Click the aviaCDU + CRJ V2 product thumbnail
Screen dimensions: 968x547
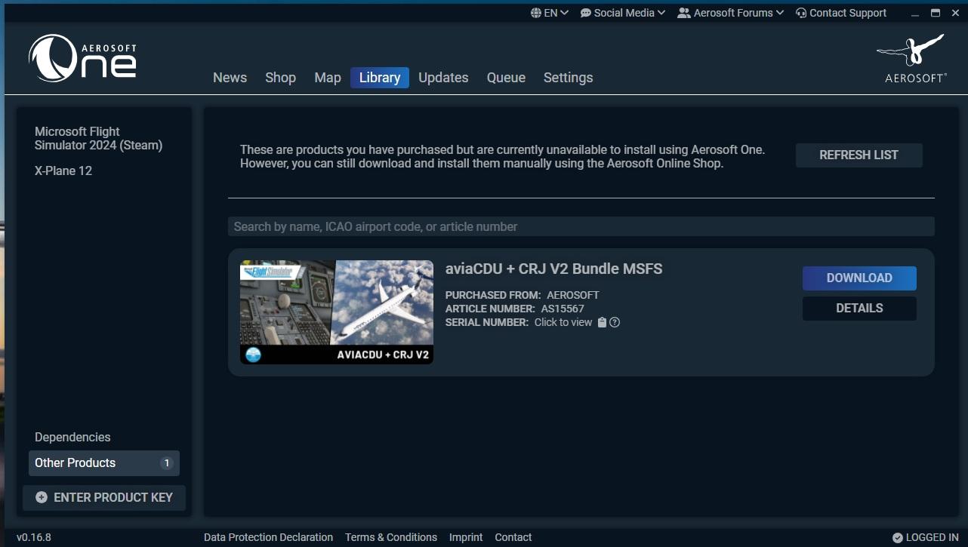tap(337, 312)
